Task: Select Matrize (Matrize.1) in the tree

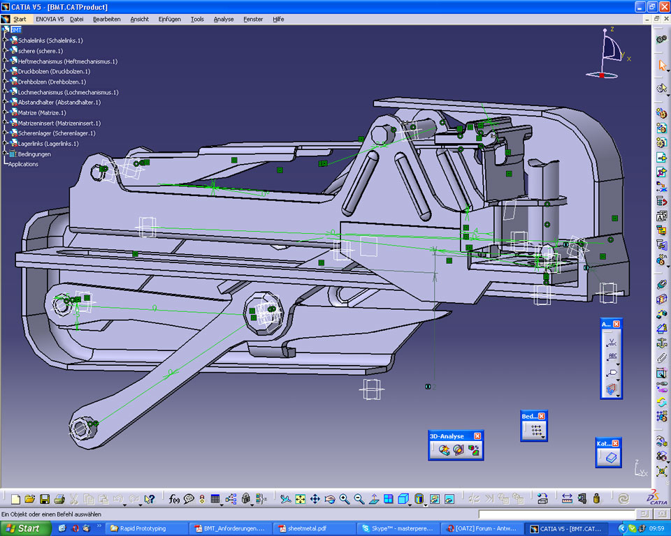Action: (42, 113)
